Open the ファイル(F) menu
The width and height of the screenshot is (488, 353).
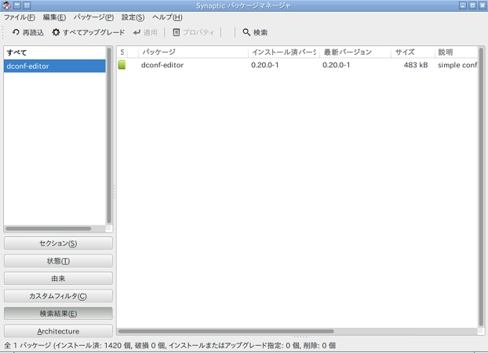click(x=20, y=17)
